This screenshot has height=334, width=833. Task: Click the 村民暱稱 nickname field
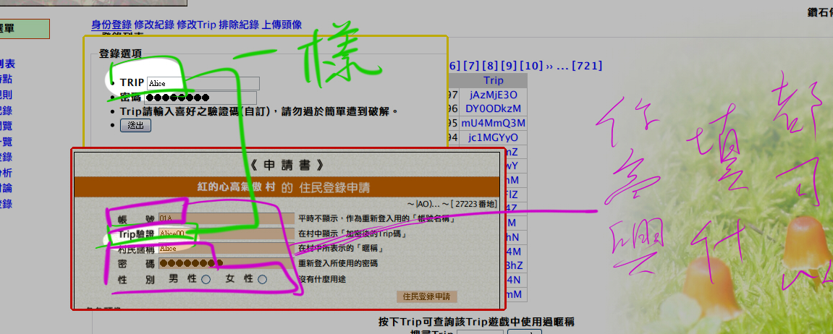[x=227, y=248]
